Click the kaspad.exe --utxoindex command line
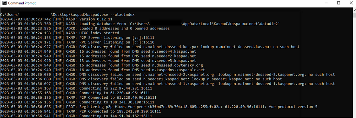The image size is (356, 118). [x=68, y=14]
